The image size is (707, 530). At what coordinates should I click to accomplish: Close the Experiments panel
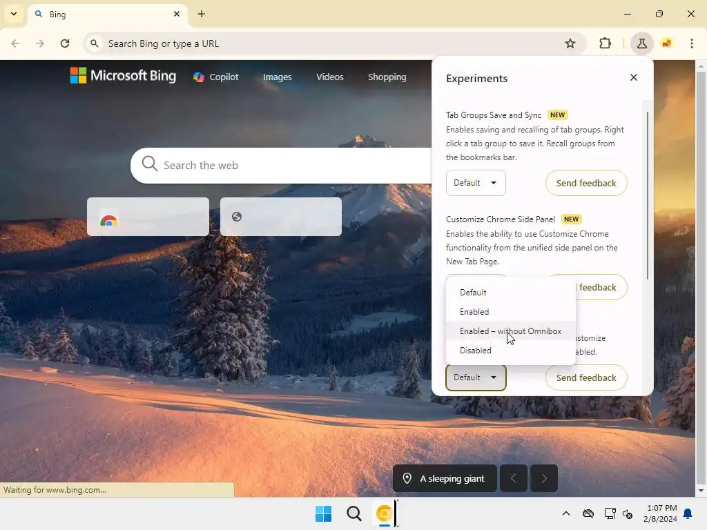tap(634, 77)
